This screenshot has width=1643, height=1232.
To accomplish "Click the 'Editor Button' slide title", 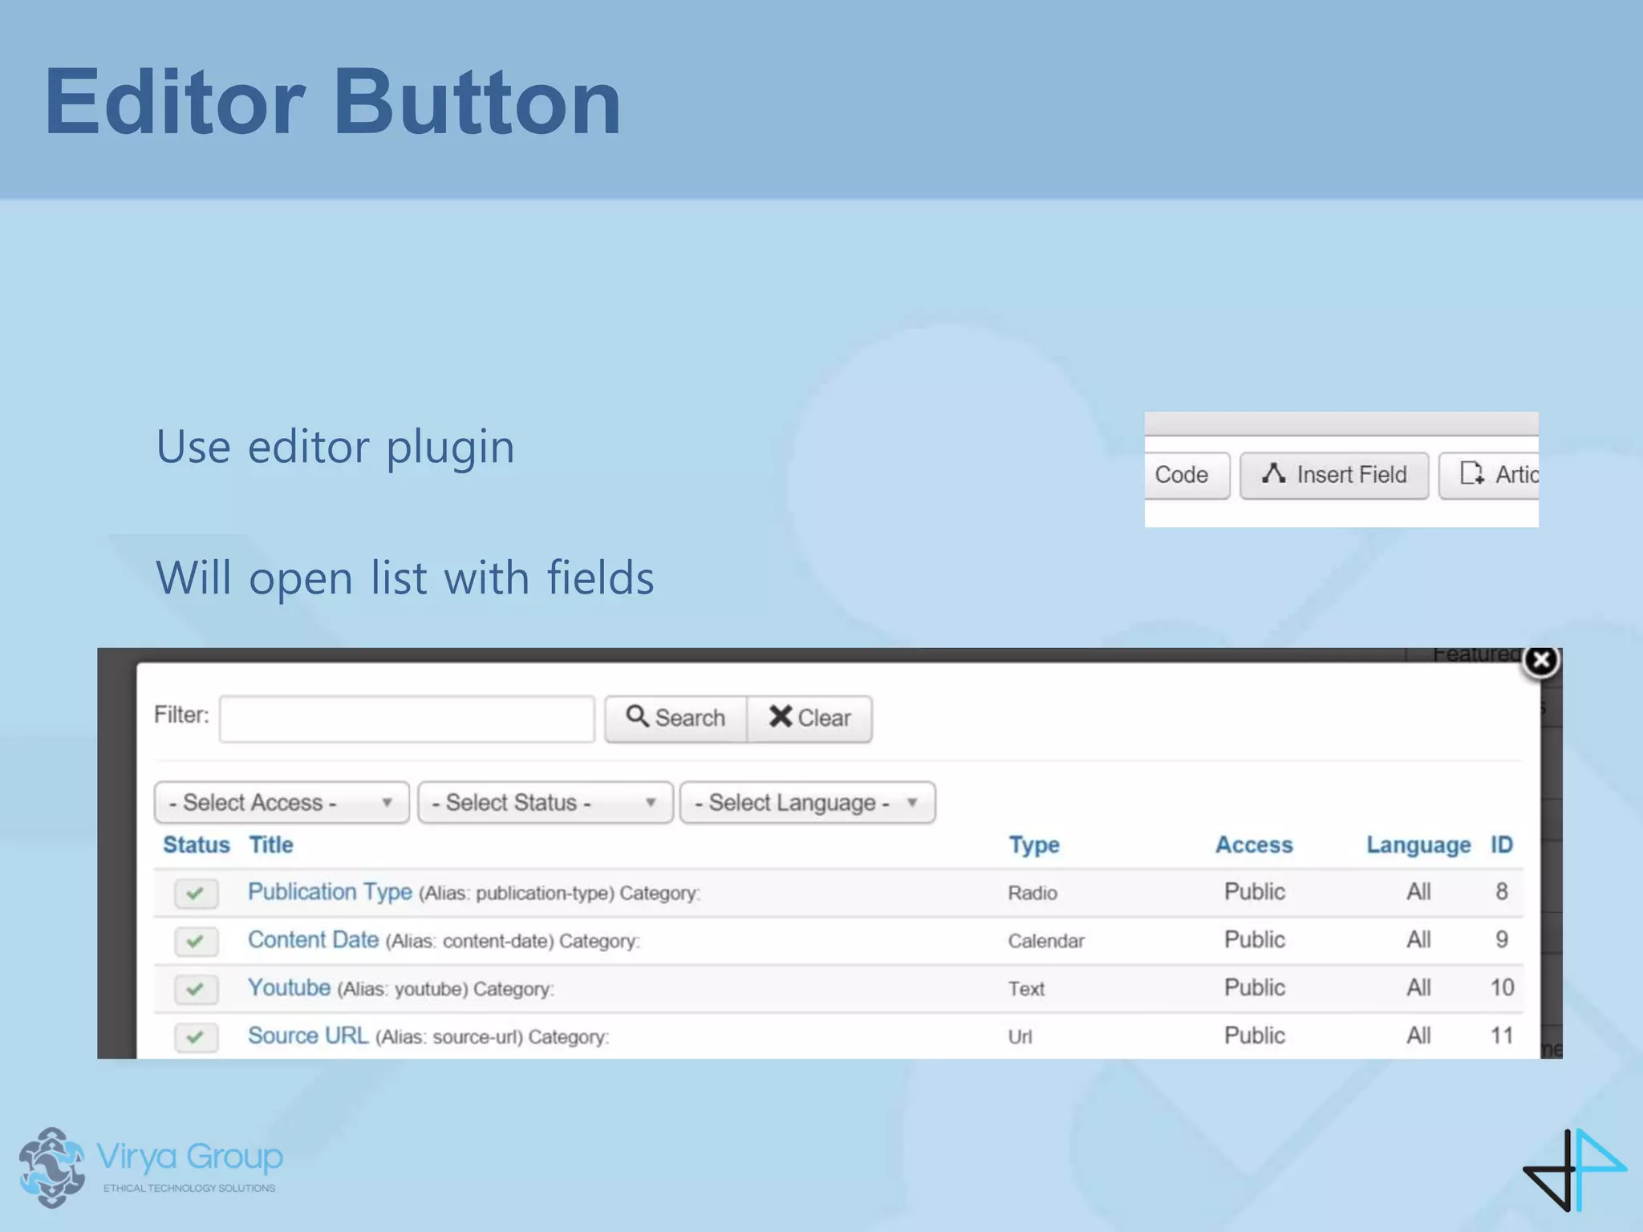I will 333,102.
